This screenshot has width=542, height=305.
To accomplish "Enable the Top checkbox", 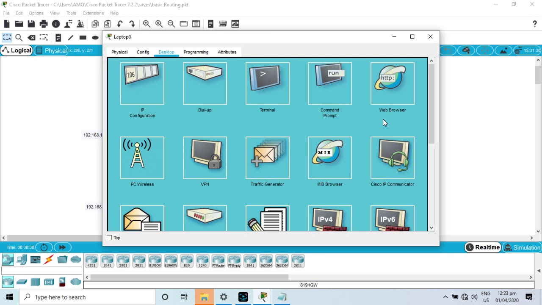I will point(109,238).
